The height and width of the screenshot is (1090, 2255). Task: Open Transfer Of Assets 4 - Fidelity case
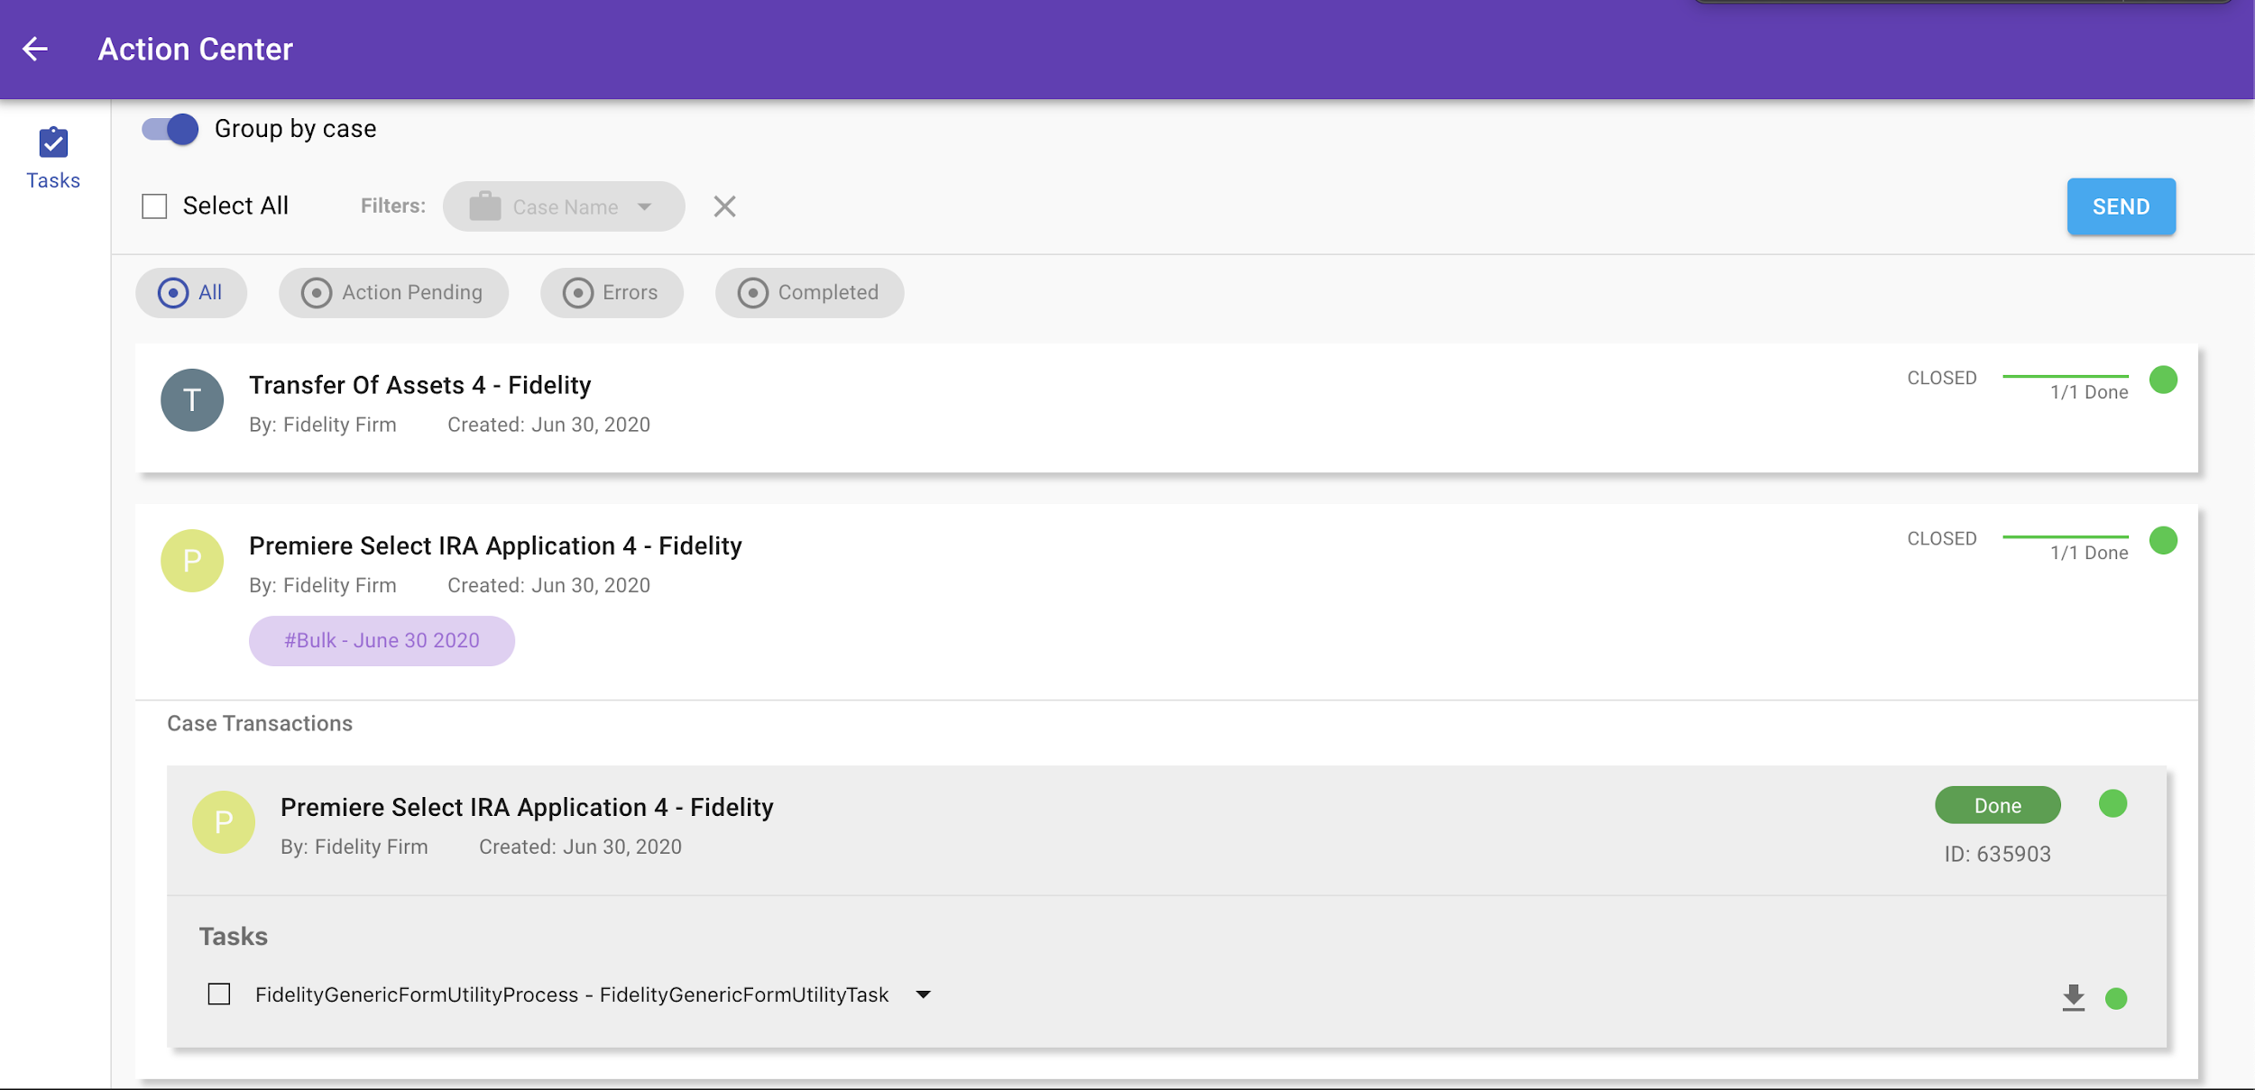pyautogui.click(x=419, y=385)
